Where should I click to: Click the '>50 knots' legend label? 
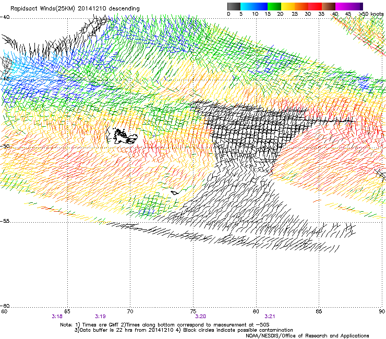[371, 14]
